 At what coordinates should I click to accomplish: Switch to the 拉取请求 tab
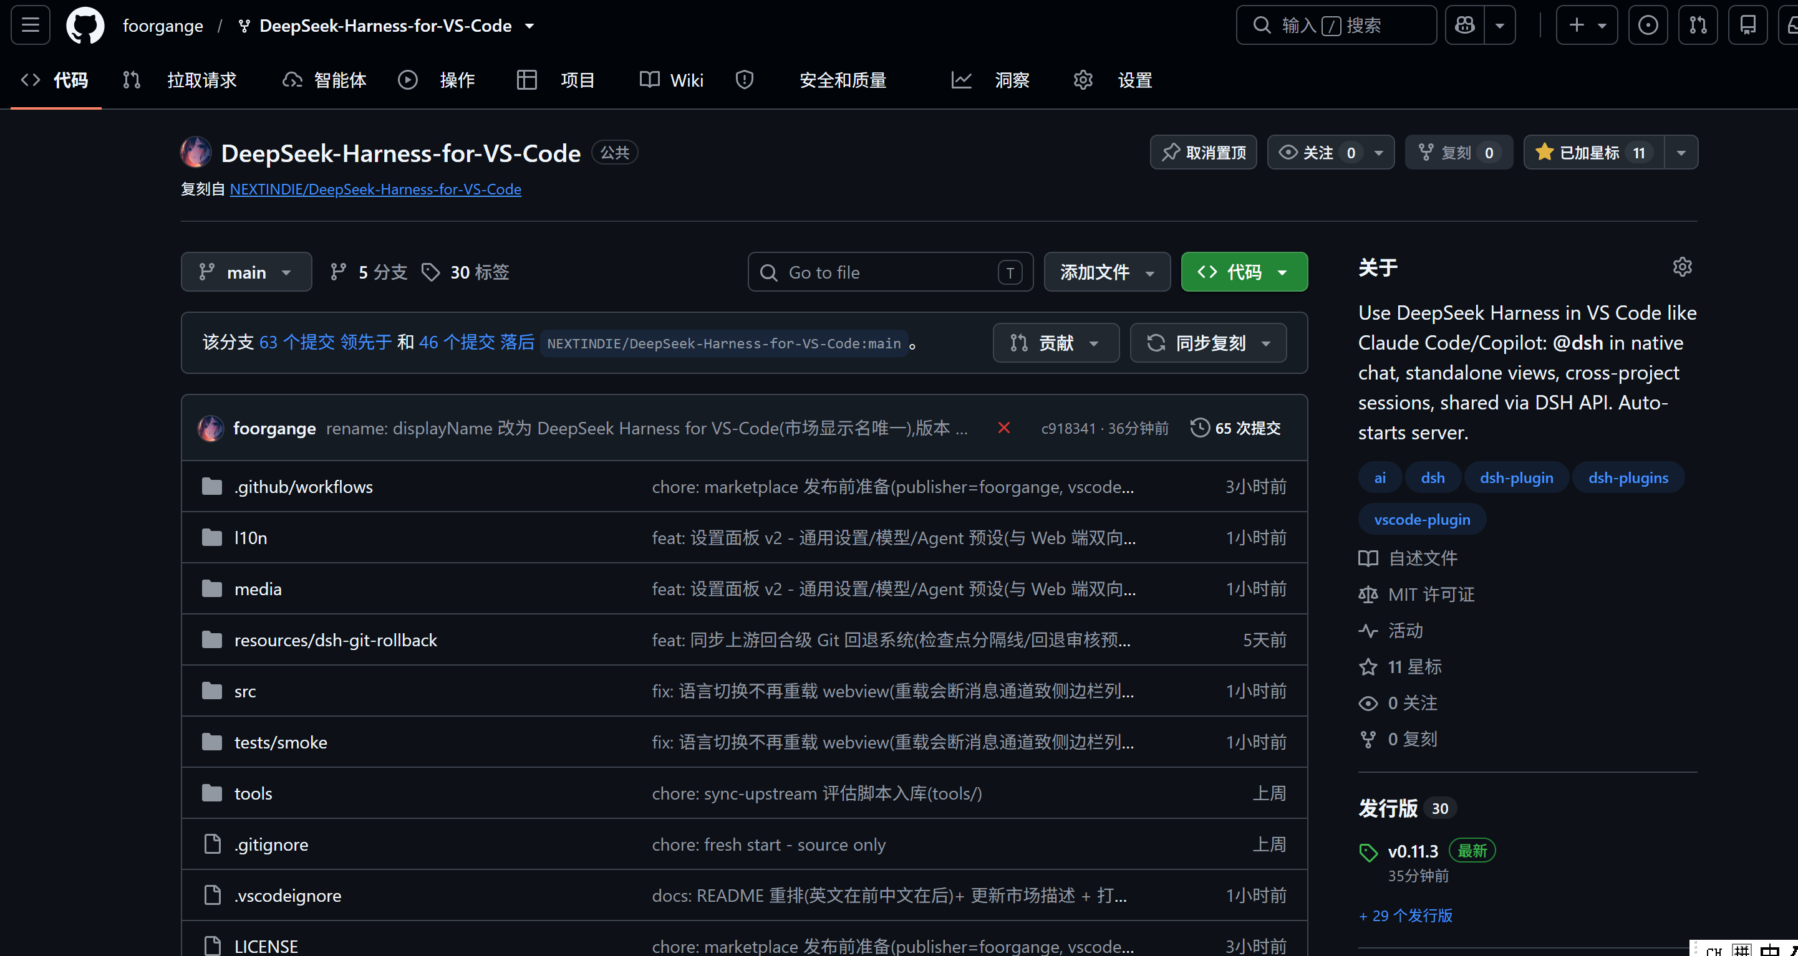tap(180, 80)
